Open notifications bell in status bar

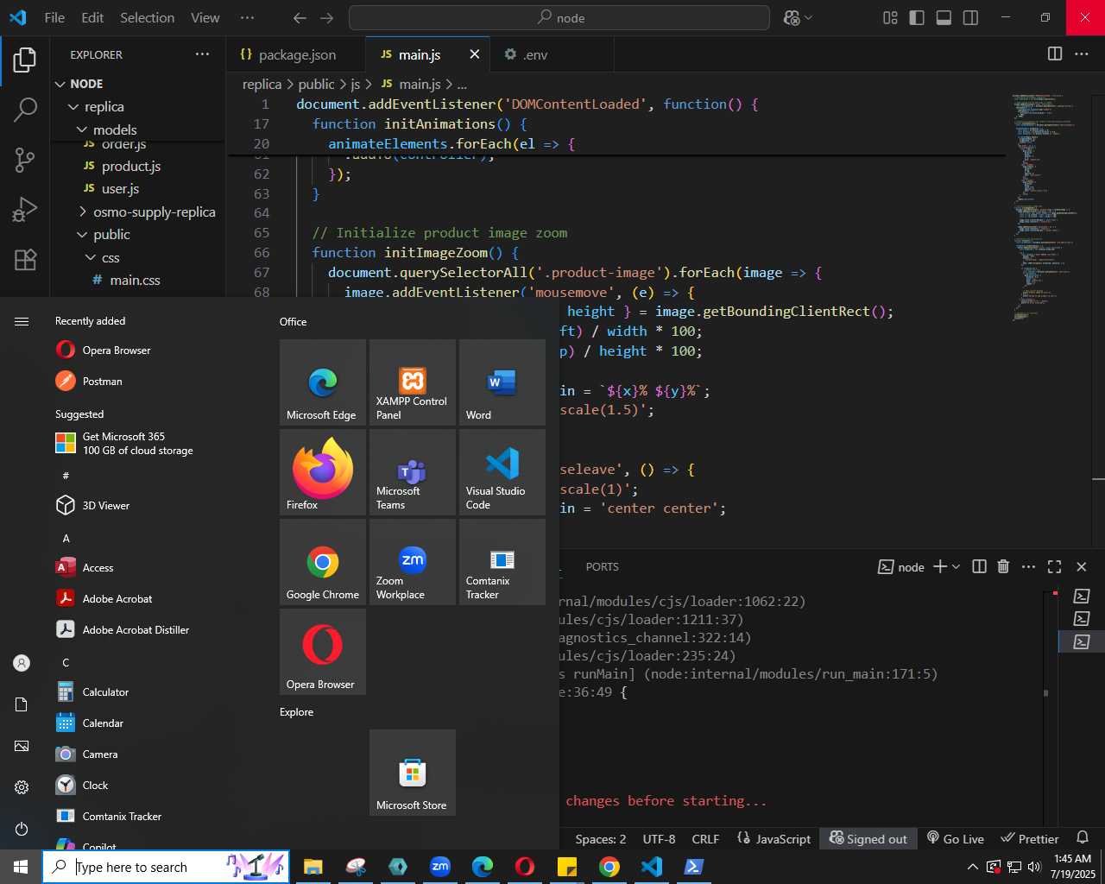[1082, 838]
